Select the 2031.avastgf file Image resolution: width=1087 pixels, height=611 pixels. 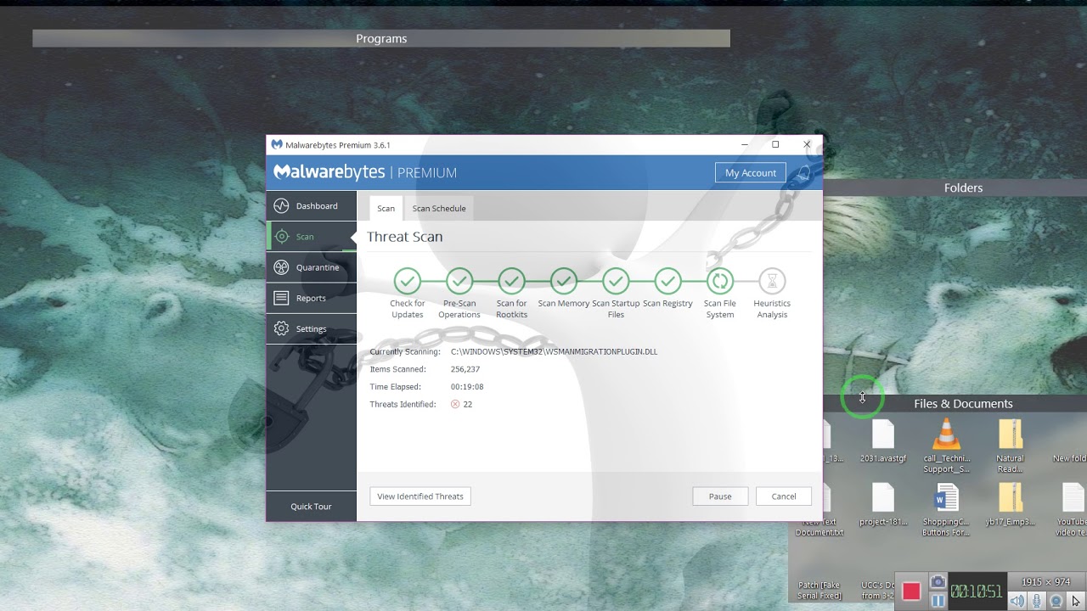coord(883,441)
